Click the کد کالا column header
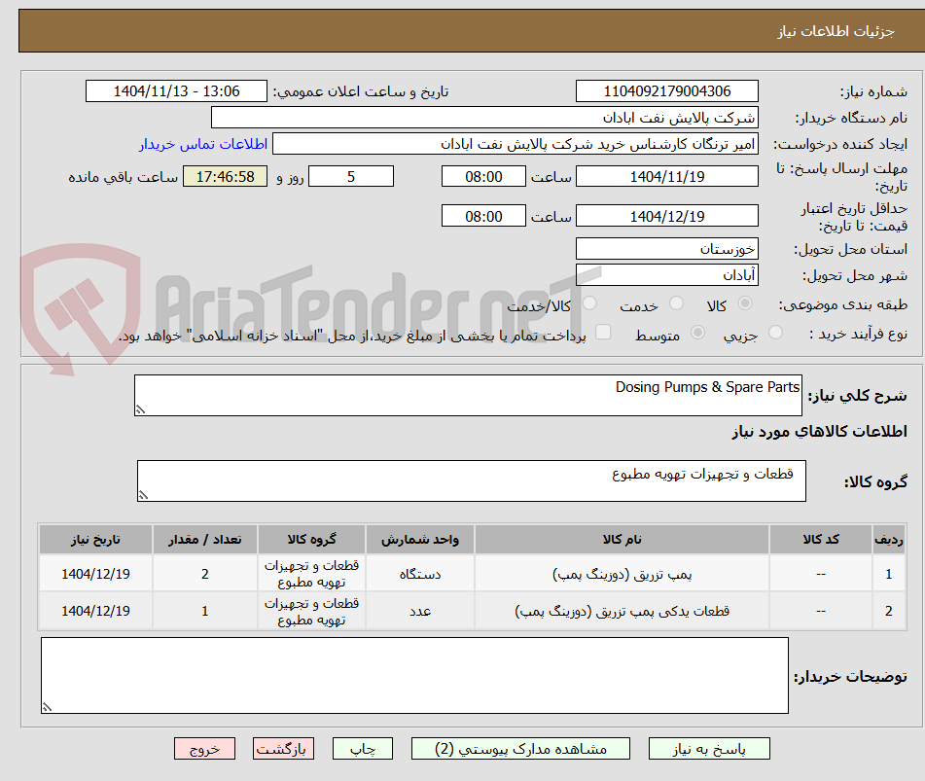Image resolution: width=925 pixels, height=781 pixels. coord(821,539)
